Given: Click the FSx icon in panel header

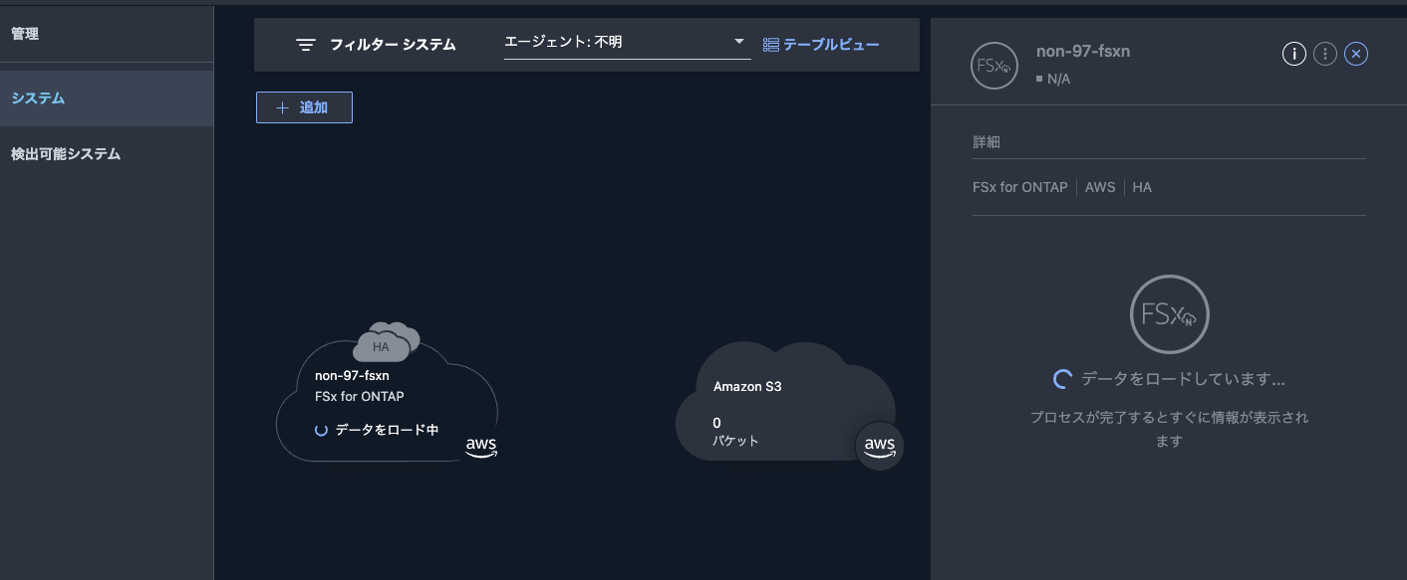Looking at the screenshot, I should (x=993, y=66).
